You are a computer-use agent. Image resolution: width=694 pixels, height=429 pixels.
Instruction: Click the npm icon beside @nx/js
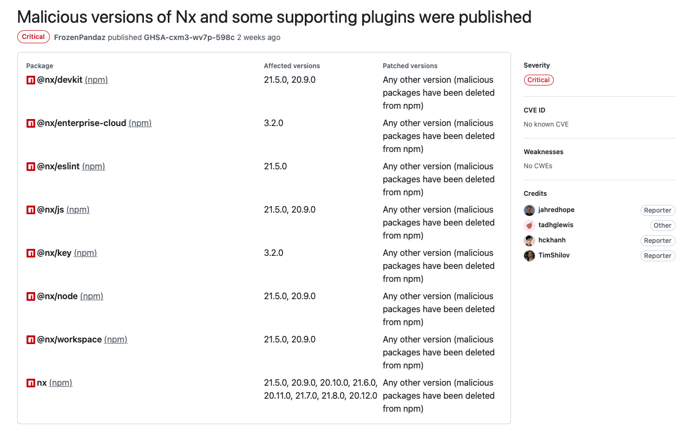point(31,210)
